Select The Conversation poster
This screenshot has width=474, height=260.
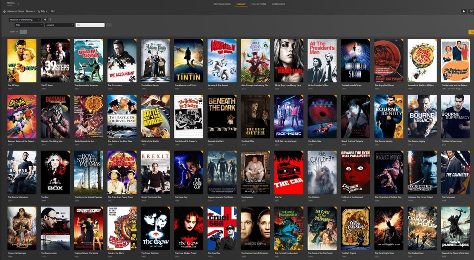point(55,228)
